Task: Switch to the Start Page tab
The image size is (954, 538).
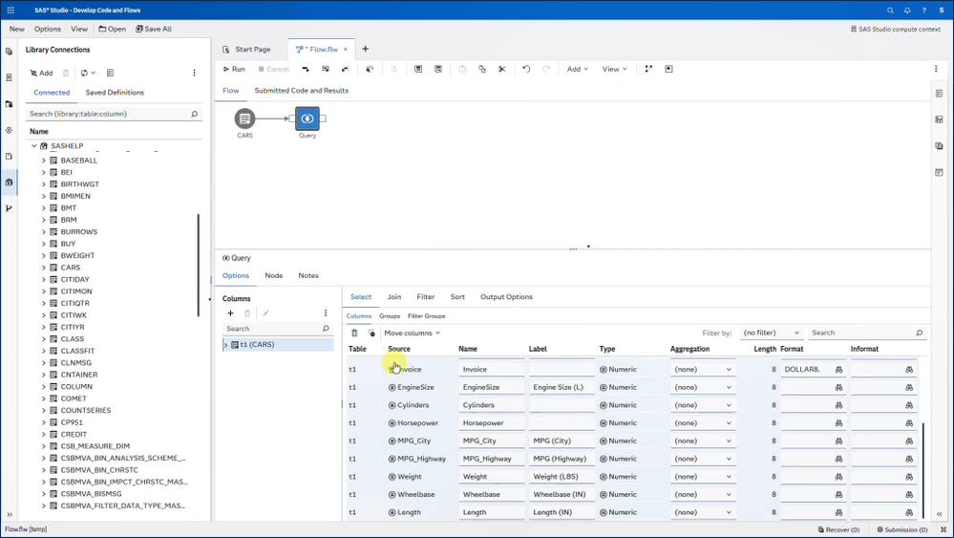Action: pos(247,50)
